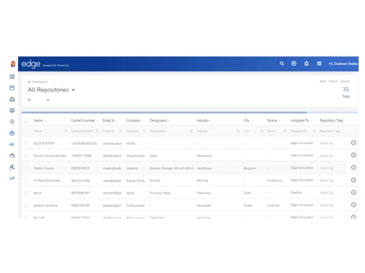Focus the Designation filter input field
Screen dimensions: 365x273
tap(172, 131)
